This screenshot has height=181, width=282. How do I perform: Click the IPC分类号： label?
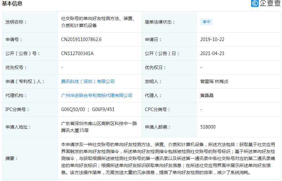click(x=17, y=109)
